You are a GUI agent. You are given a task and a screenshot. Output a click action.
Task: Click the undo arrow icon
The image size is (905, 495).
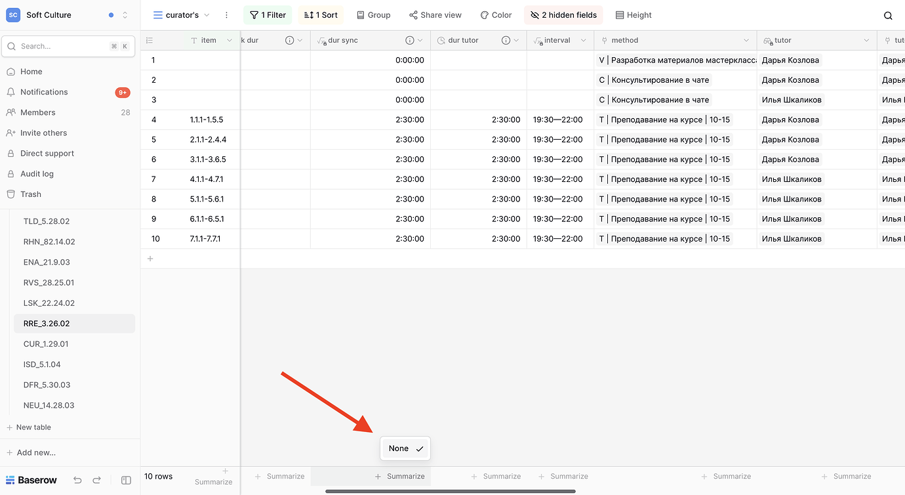(x=77, y=481)
